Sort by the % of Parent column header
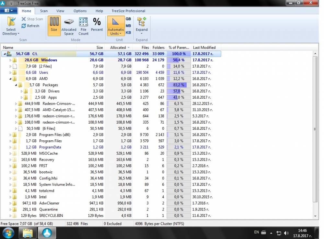 coord(179,48)
